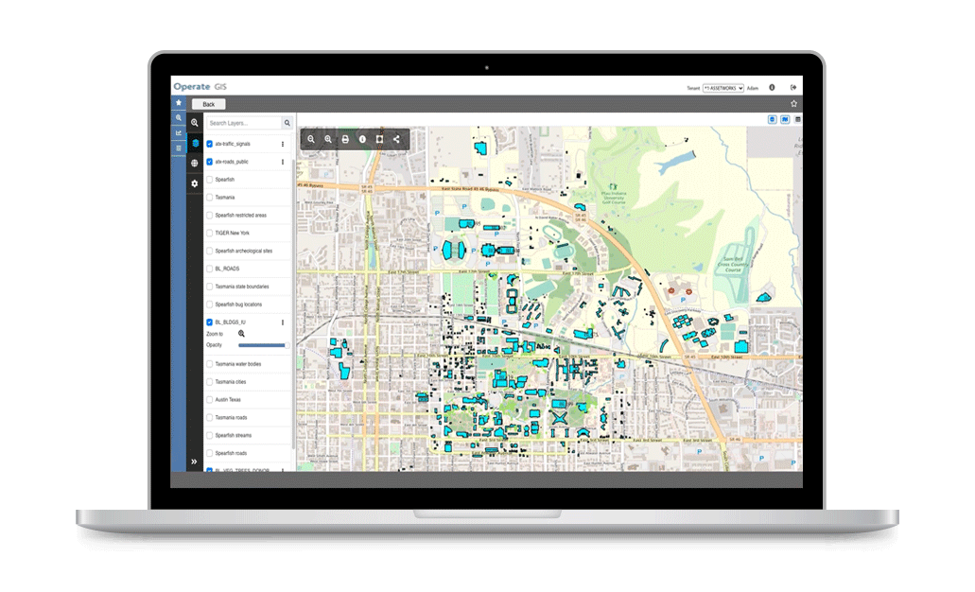Screen dimensions: 975x592
Task: Expand the sidebar using the double-arrow control
Action: click(195, 461)
